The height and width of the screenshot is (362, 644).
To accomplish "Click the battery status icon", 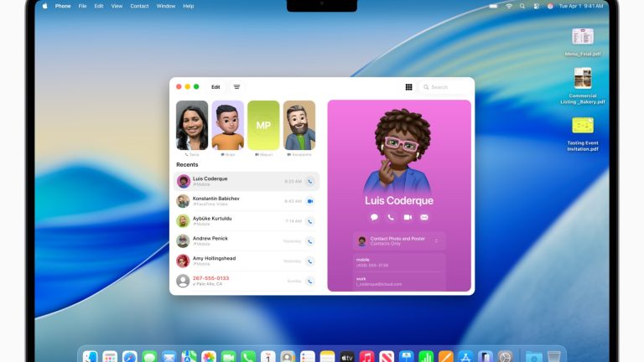I will tap(494, 6).
